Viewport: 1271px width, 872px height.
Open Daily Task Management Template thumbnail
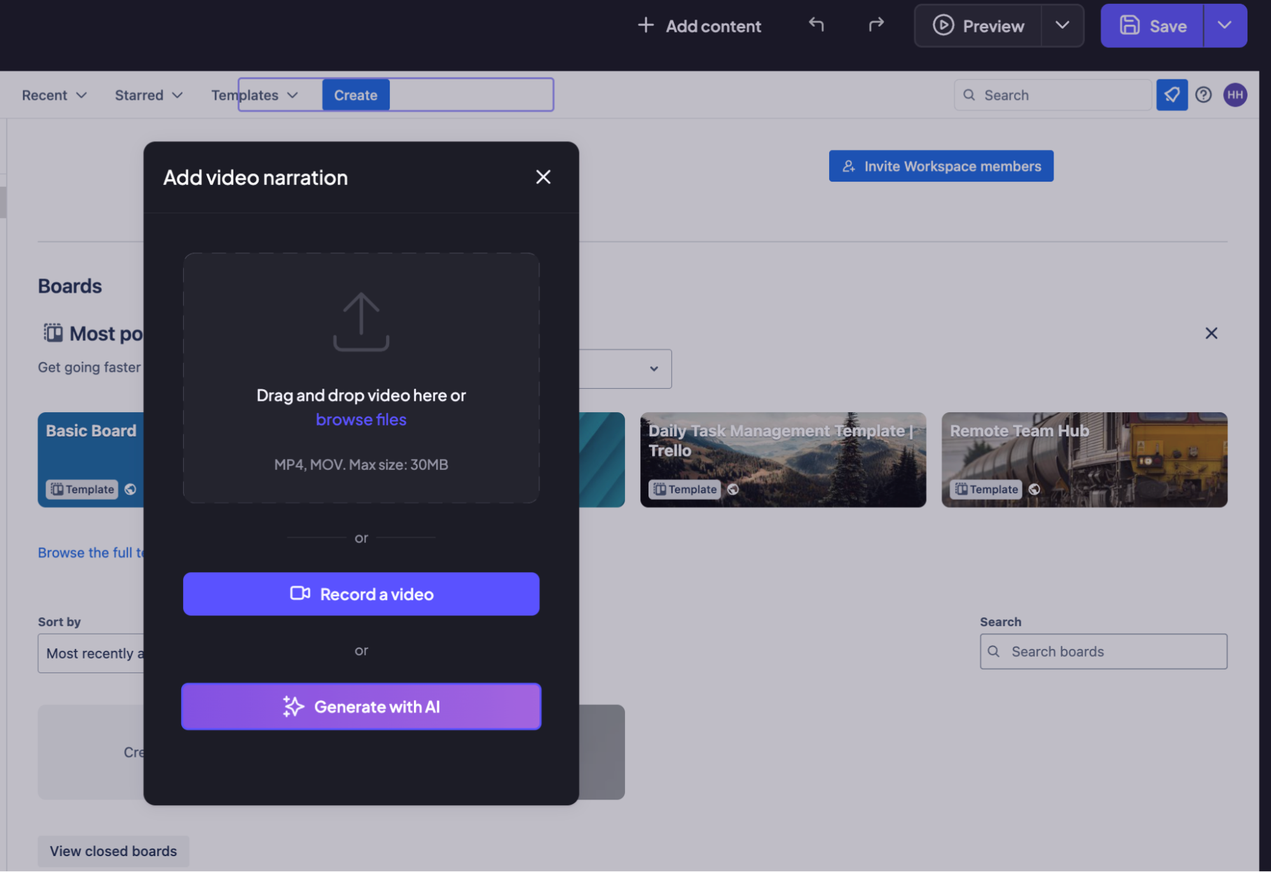point(783,460)
